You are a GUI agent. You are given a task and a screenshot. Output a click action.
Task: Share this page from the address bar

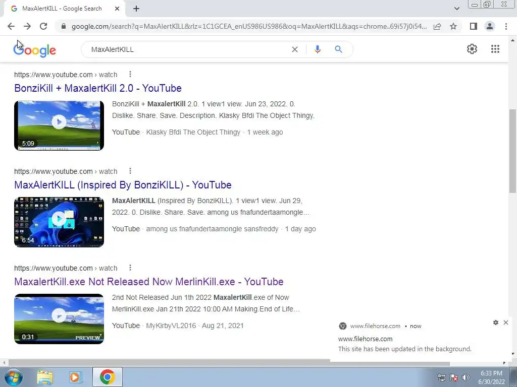tap(437, 26)
